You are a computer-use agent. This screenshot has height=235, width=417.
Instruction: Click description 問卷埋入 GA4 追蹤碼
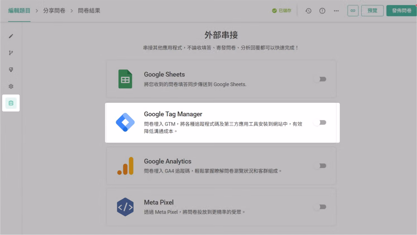tap(213, 171)
